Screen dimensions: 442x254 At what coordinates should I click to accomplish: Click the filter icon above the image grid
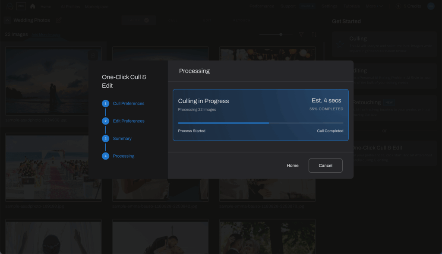coord(301,34)
